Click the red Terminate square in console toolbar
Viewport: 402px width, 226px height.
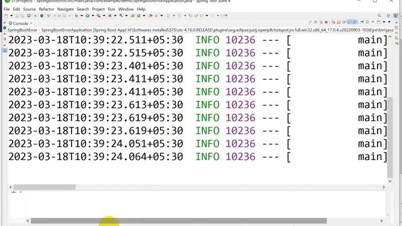click(x=326, y=23)
